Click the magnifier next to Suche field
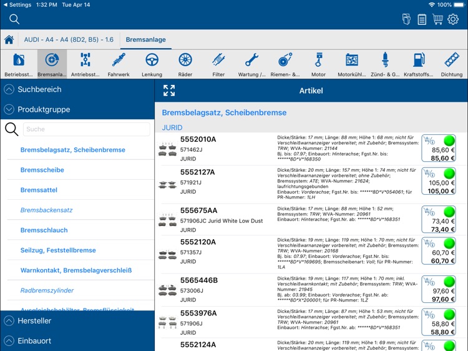Screen dimensions: 468x351 (x=12, y=129)
